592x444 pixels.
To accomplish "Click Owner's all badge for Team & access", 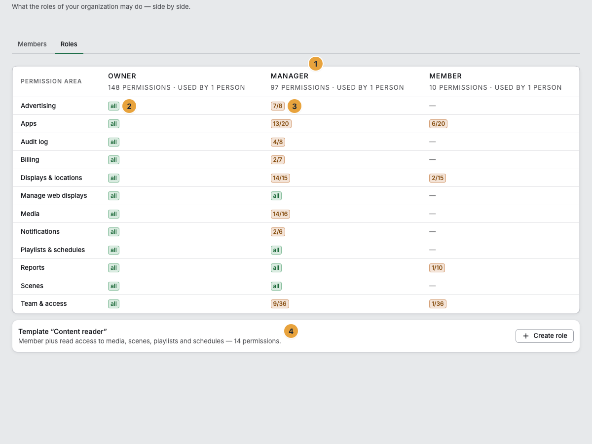I will click(x=113, y=304).
